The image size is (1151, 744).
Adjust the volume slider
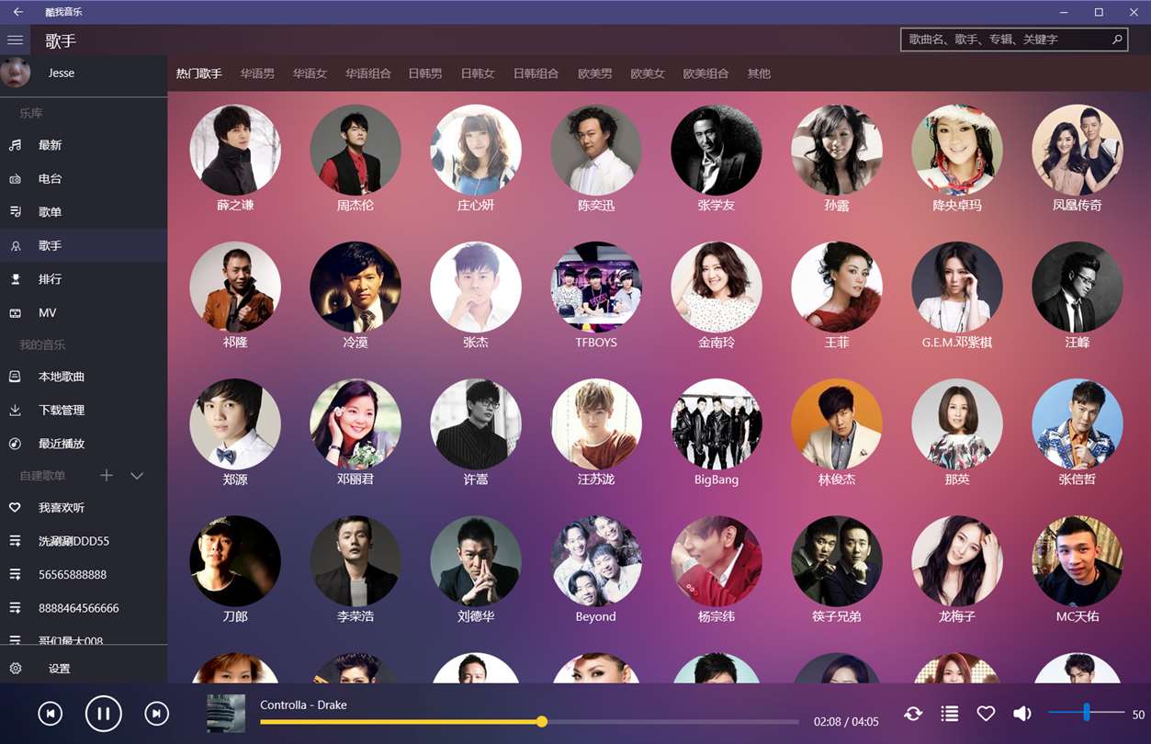pos(1086,713)
